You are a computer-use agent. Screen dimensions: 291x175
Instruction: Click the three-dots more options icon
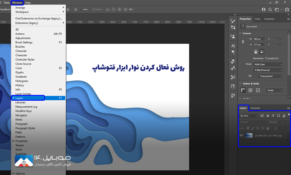point(85,9)
